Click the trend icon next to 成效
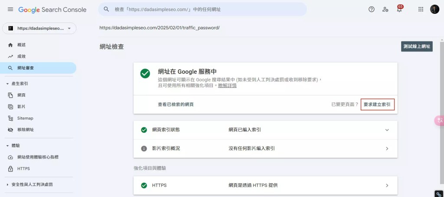Screen dimensions: 444x197 click(x=10, y=57)
